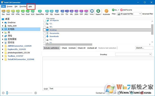Select the 回收站 tree item
155x96 pixels.
coord(11,42)
